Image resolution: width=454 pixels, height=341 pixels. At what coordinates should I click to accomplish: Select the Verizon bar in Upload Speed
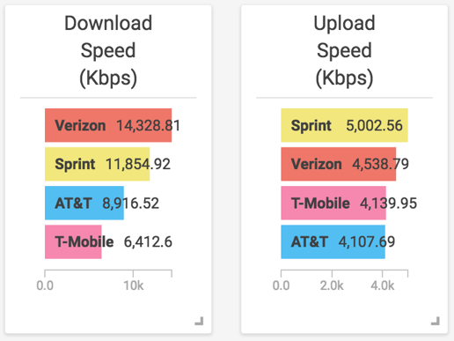339,164
